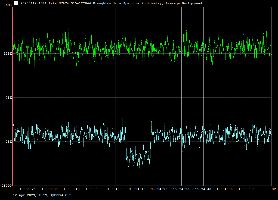Click the UT axis label
Image resolution: width=278 pixels, height=200 pixels.
(274, 189)
